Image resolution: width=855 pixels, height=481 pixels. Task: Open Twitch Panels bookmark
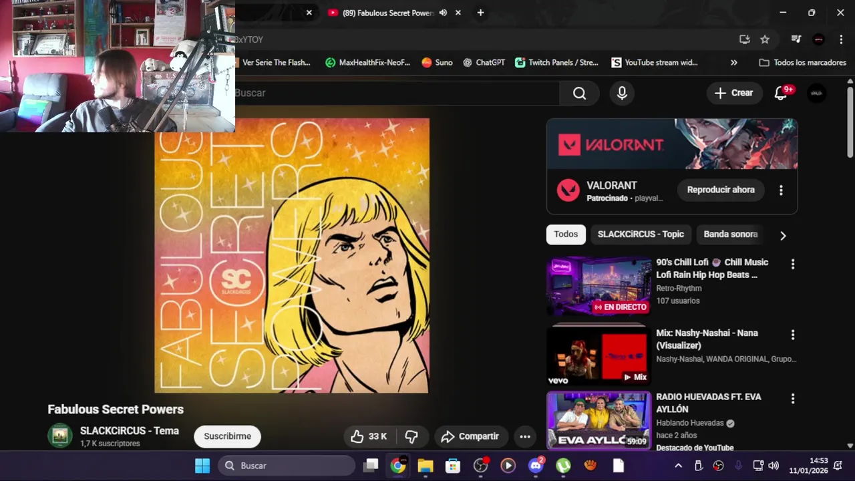[x=556, y=63]
